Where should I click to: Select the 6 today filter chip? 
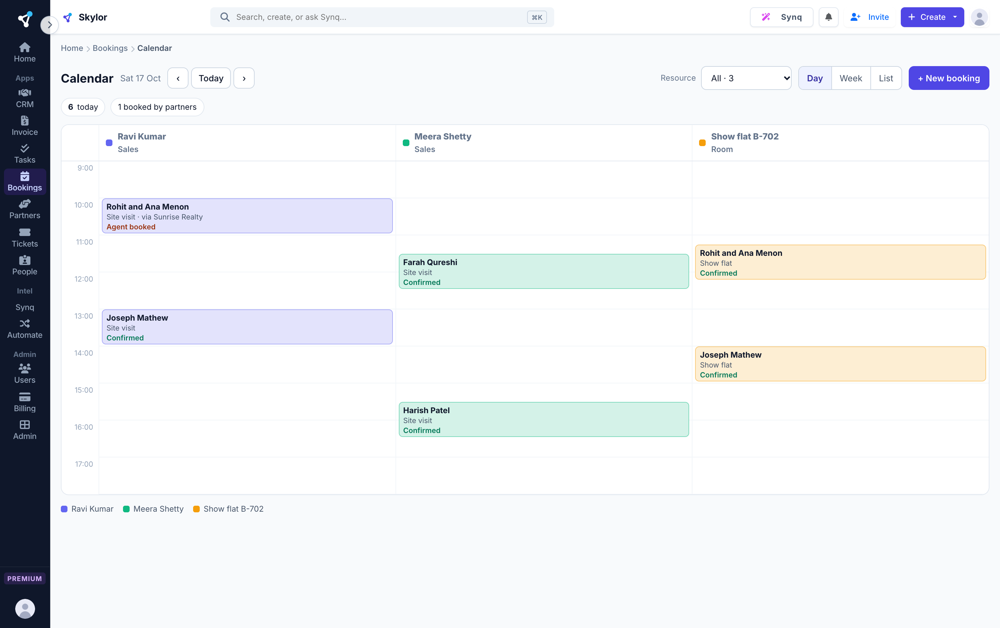[x=83, y=107]
